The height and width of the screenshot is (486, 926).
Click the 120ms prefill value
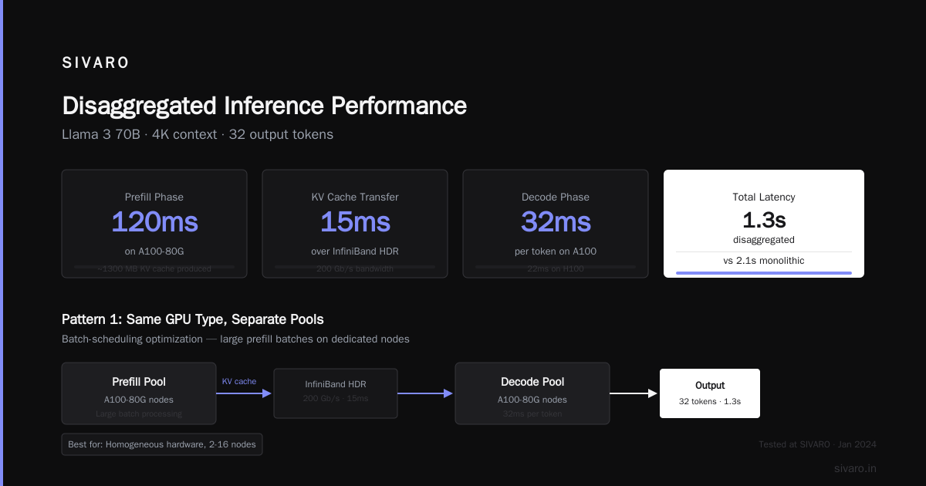pyautogui.click(x=154, y=222)
